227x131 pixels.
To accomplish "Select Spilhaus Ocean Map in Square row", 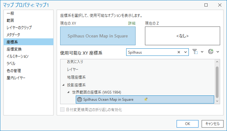I will [145, 99].
